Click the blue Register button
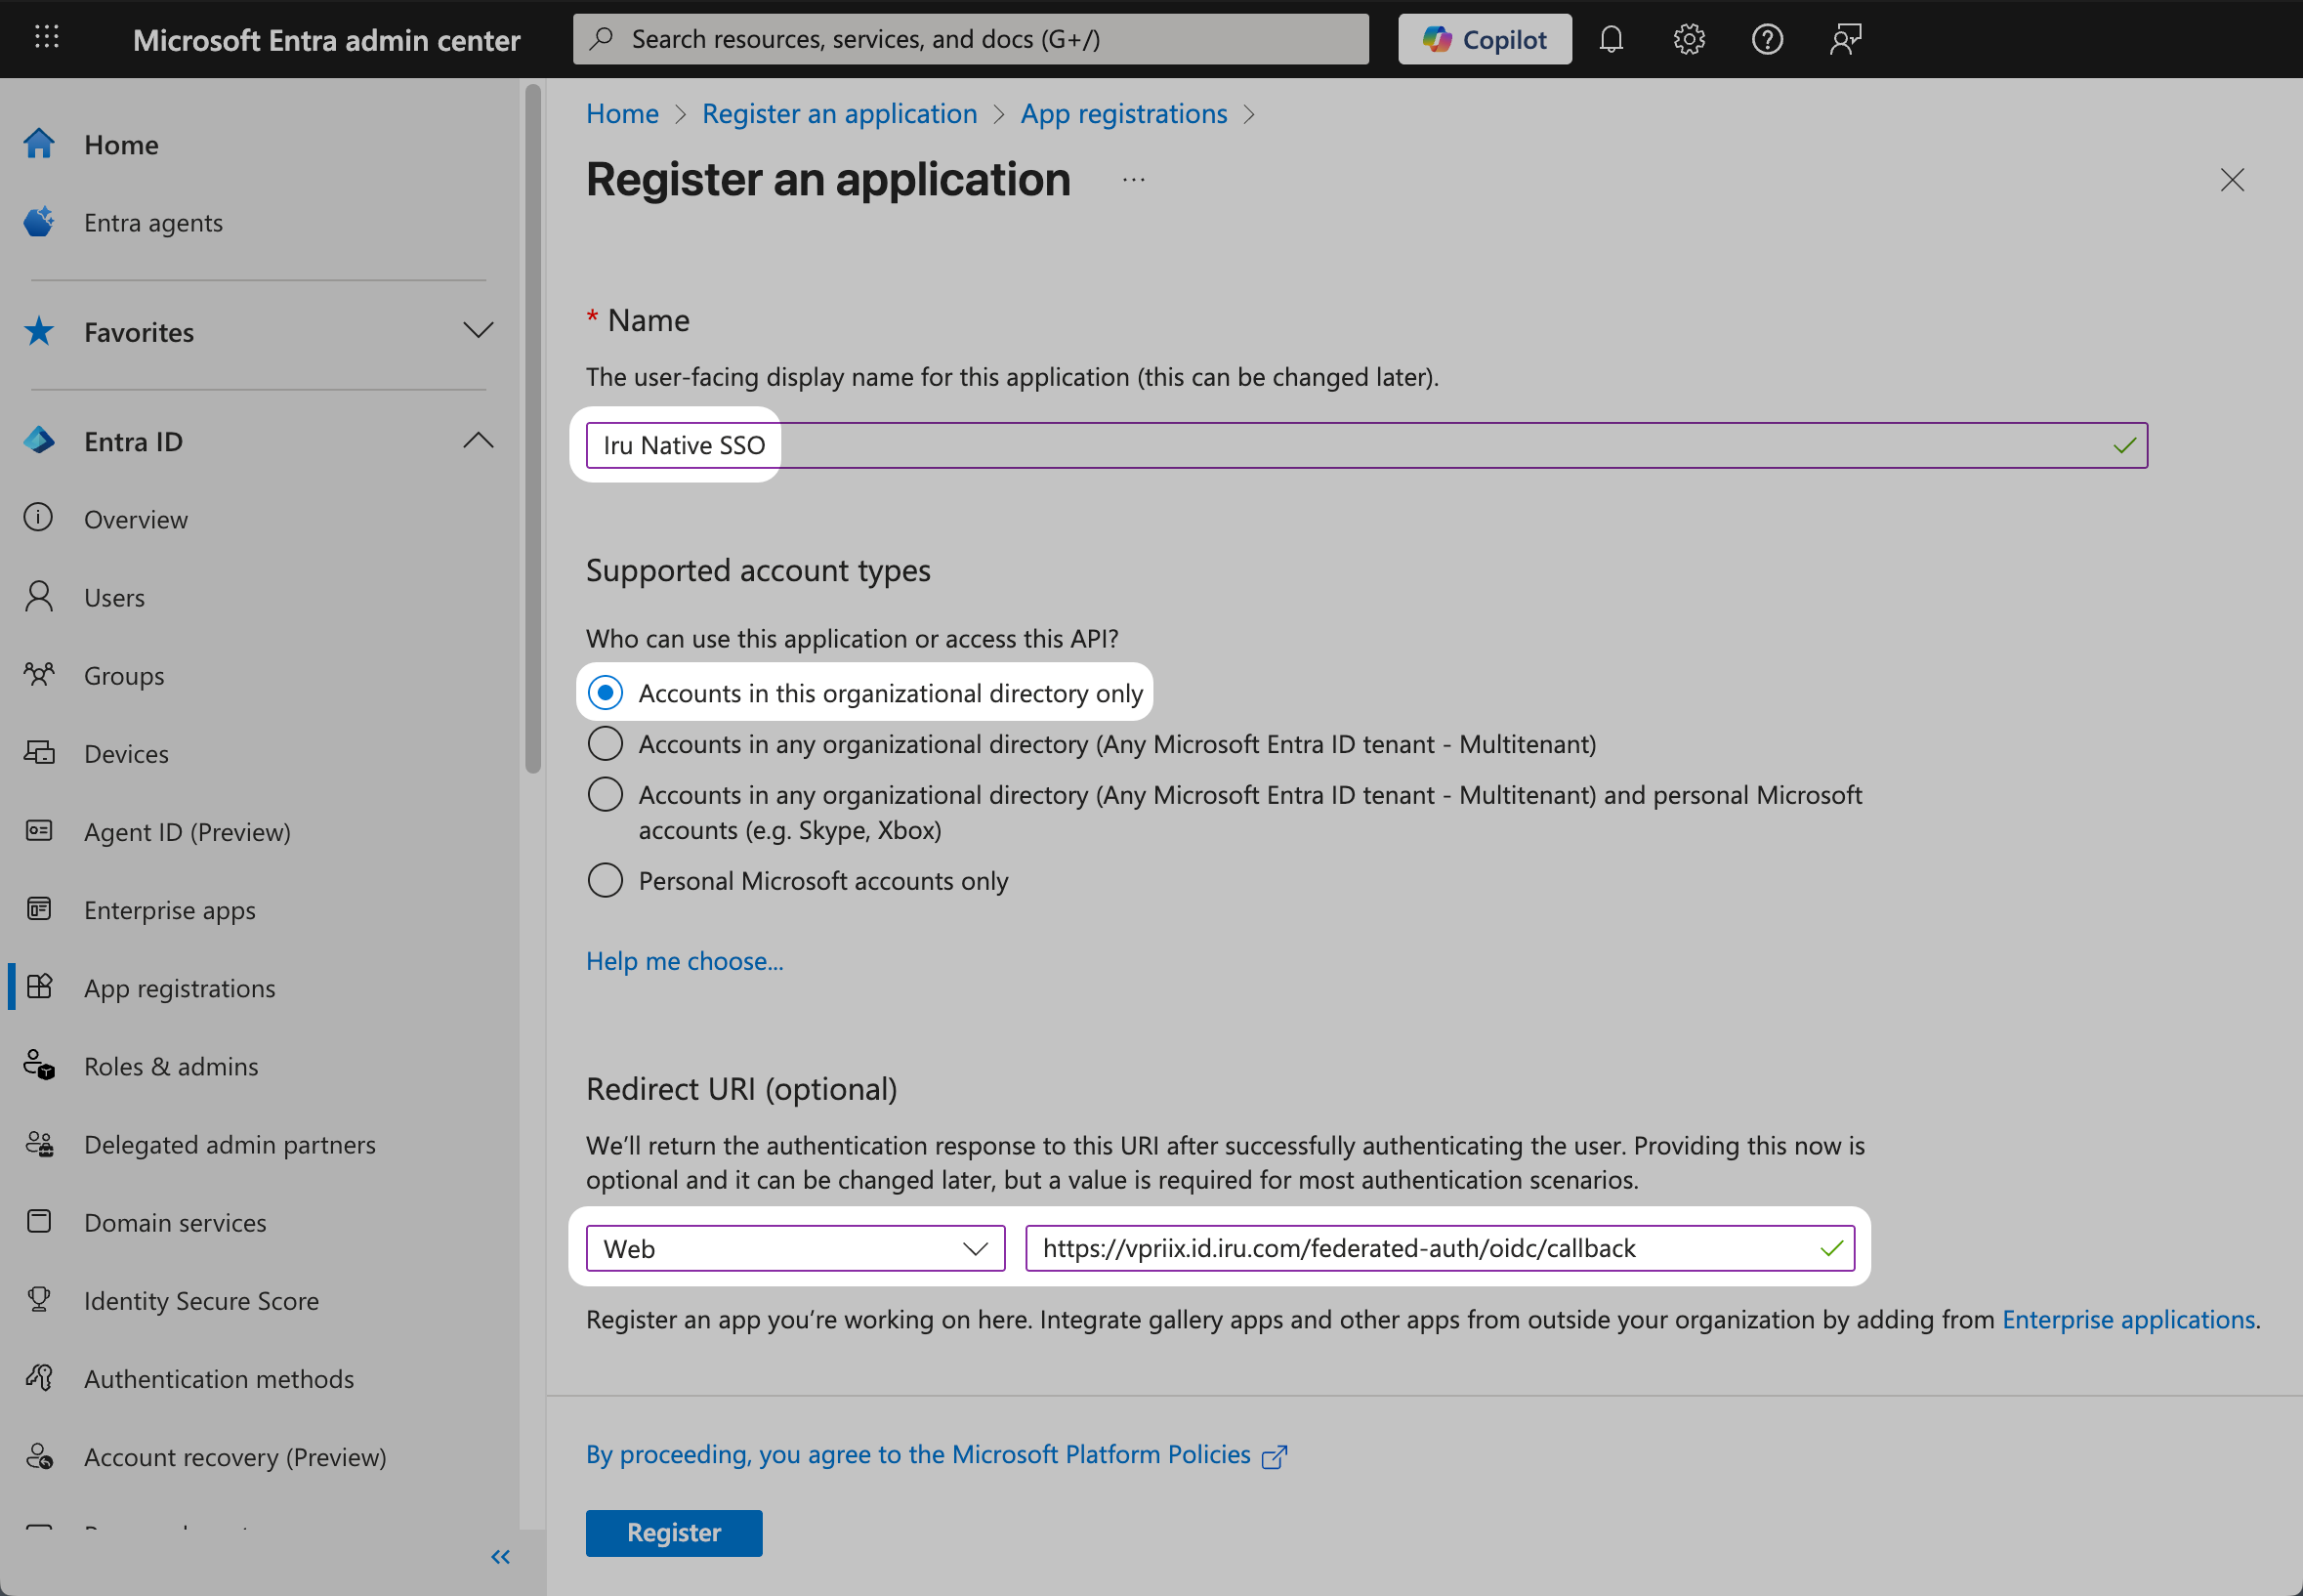Screen dimensions: 2303x1596 point(673,1532)
